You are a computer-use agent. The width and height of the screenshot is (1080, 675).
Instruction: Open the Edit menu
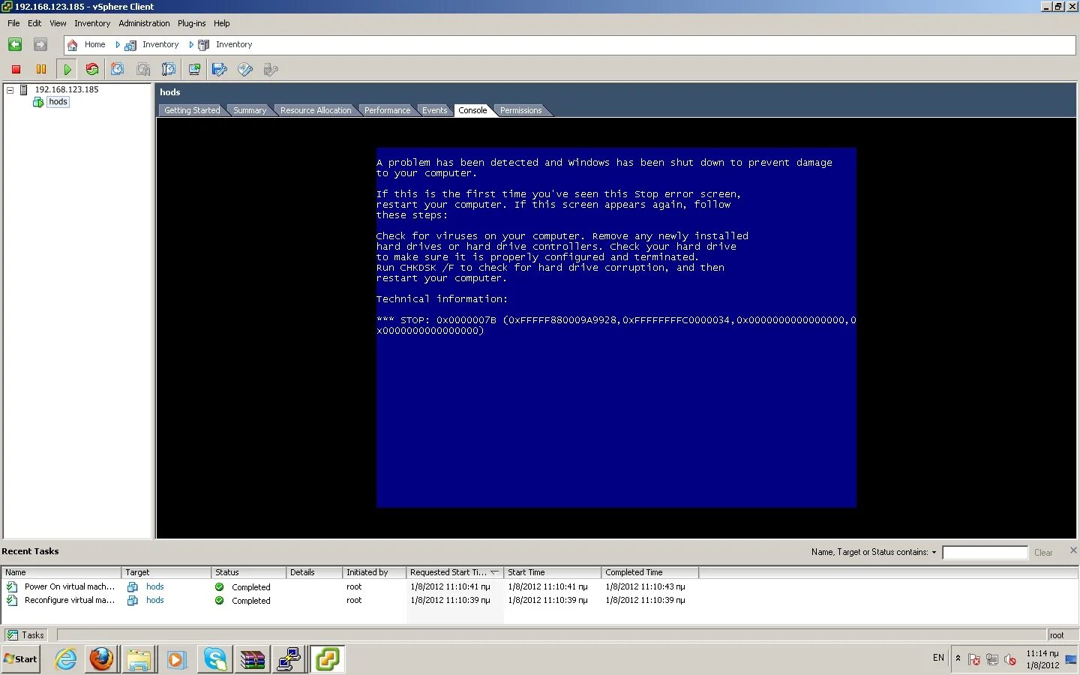[34, 23]
